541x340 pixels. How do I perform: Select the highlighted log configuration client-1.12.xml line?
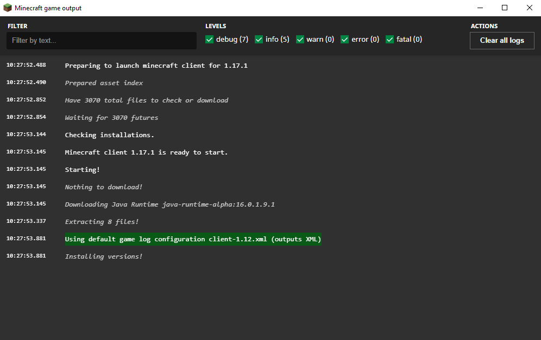pos(193,239)
